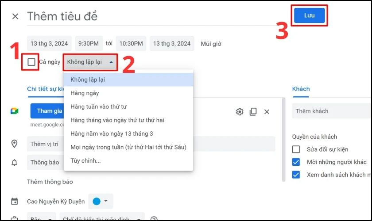
Task: Select Hàng ngày repeat option
Action: click(128, 93)
